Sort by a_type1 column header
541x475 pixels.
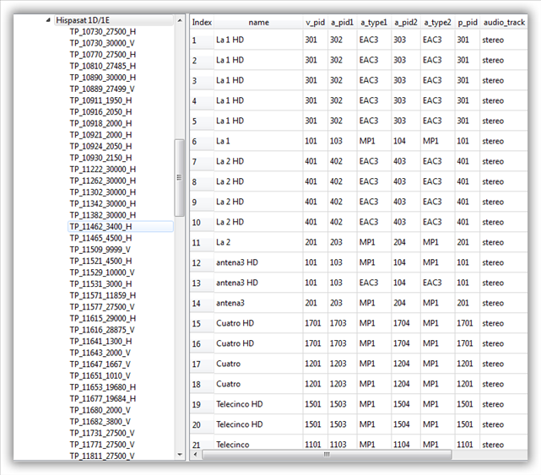tap(374, 23)
